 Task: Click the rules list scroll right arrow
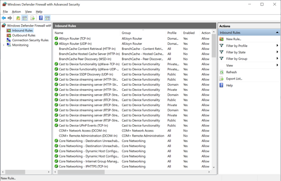point(209,172)
